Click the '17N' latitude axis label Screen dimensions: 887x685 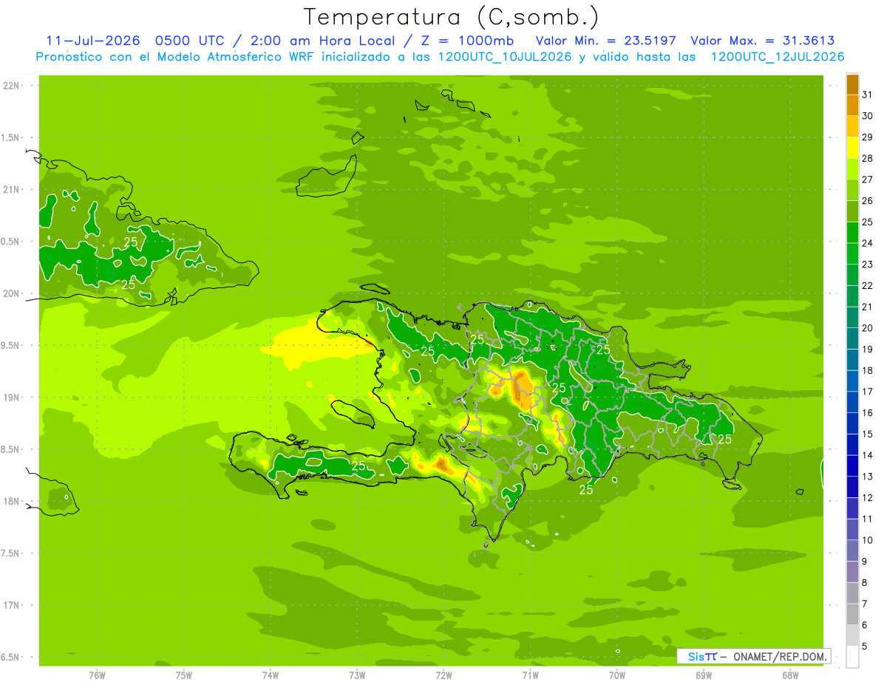tap(12, 606)
